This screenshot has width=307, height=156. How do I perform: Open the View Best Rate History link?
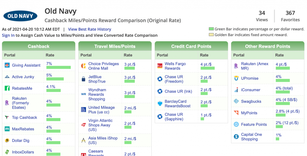pos(89,29)
